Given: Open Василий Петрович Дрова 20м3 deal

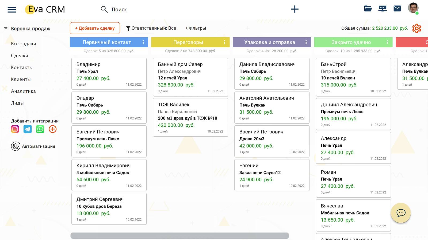Looking at the screenshot, I should coord(272,141).
